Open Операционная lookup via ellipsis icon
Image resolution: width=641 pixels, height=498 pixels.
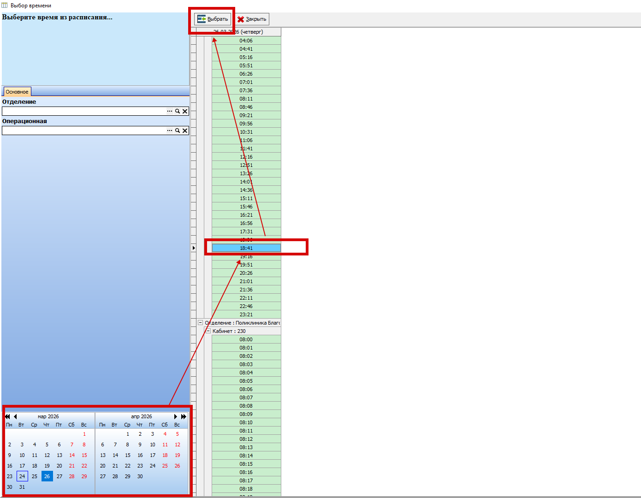click(x=170, y=130)
